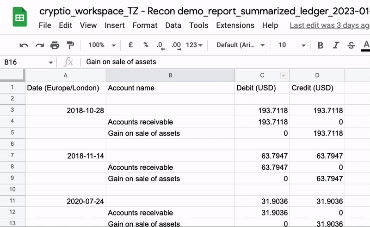Viewport: 370px width, 227px height.
Task: Select column A header
Action: tap(66, 75)
